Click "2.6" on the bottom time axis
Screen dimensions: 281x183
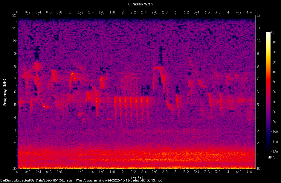pos(154,172)
